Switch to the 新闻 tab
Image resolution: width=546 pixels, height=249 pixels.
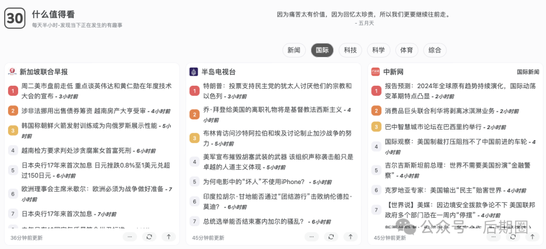pyautogui.click(x=294, y=50)
